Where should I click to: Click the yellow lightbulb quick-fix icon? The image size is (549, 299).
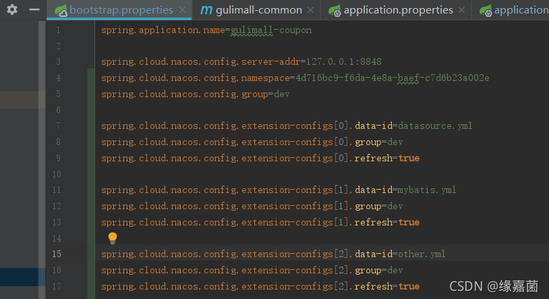click(113, 238)
